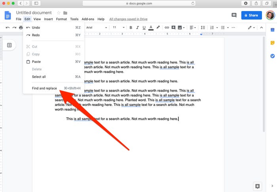Screen dimensions: 277x192
Task: Open the Format menu
Action: [x=61, y=19]
